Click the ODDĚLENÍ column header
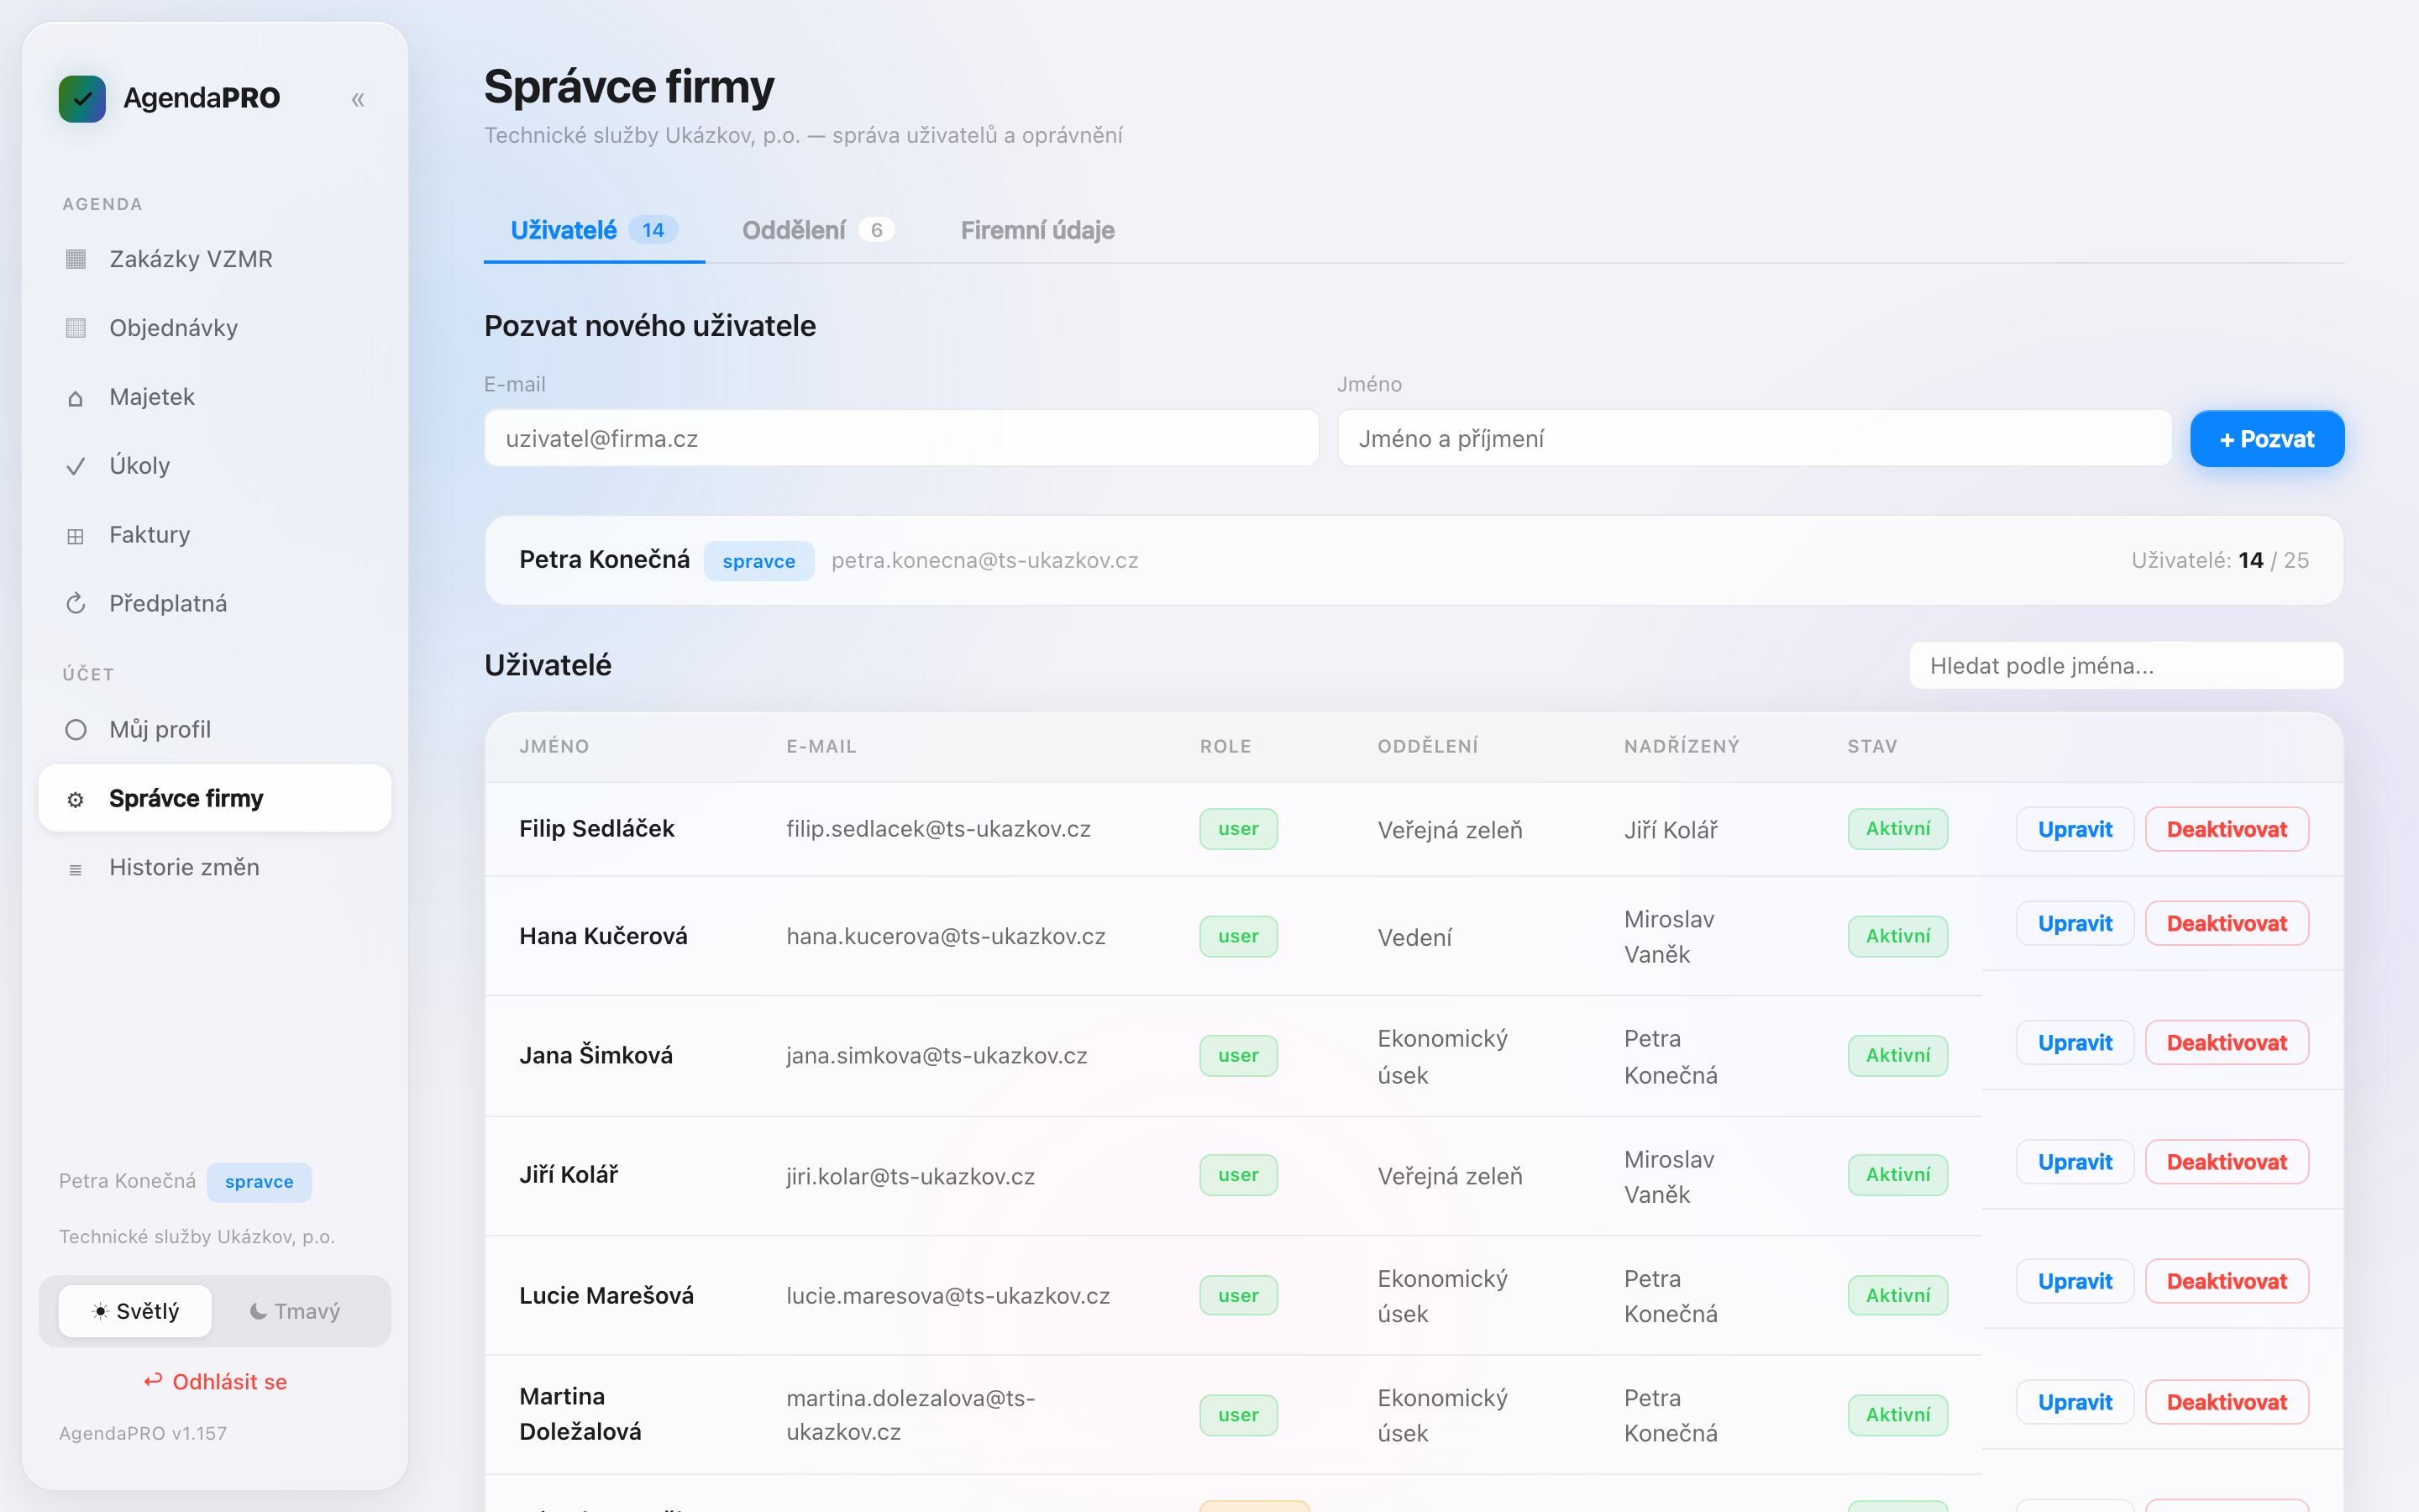This screenshot has width=2419, height=1512. coord(1427,746)
